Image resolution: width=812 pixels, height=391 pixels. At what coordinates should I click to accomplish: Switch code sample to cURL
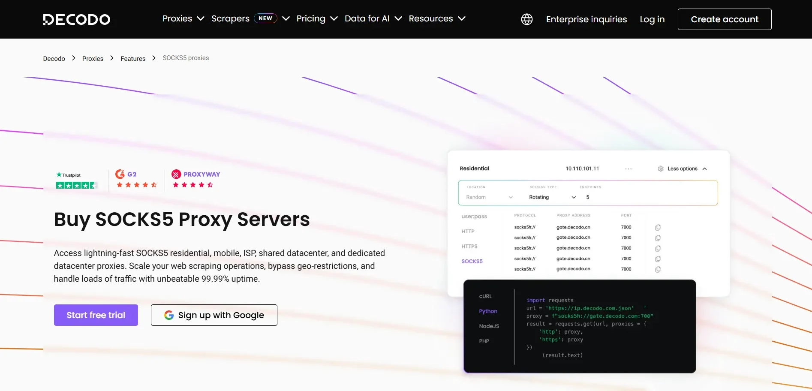click(x=485, y=296)
